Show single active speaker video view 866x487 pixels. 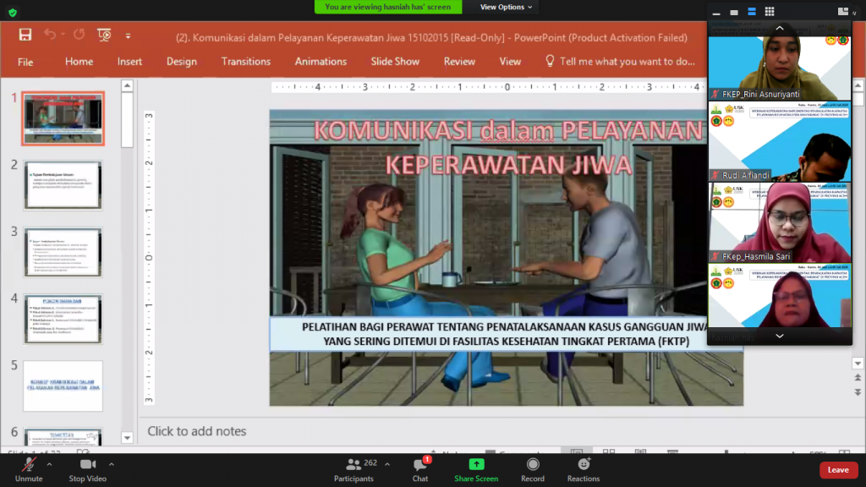tap(733, 11)
